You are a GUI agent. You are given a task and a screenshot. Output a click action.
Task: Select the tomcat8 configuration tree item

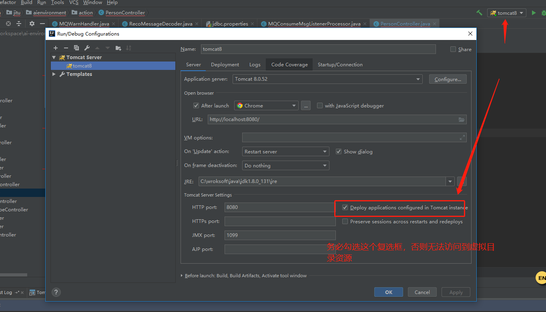tap(113, 66)
